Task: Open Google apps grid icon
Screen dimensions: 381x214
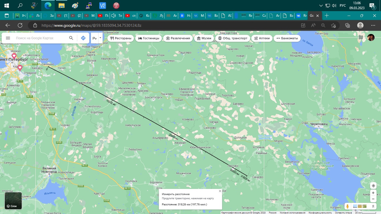Action: coord(361,38)
